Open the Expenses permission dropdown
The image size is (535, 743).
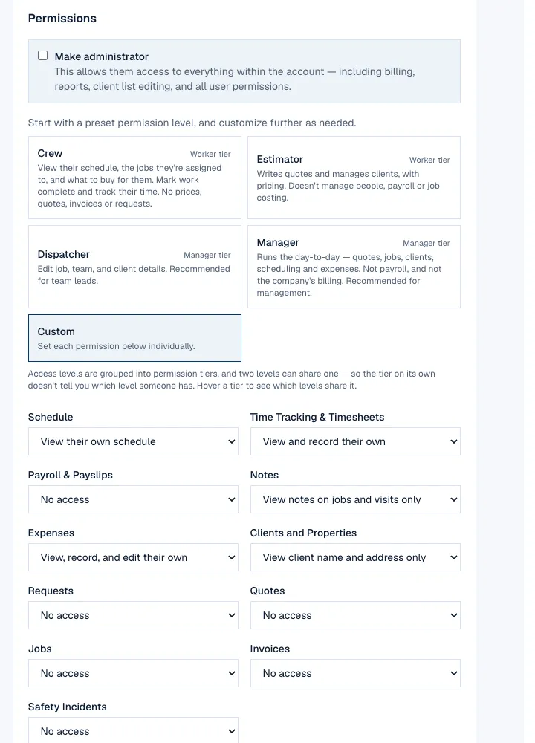click(x=133, y=557)
